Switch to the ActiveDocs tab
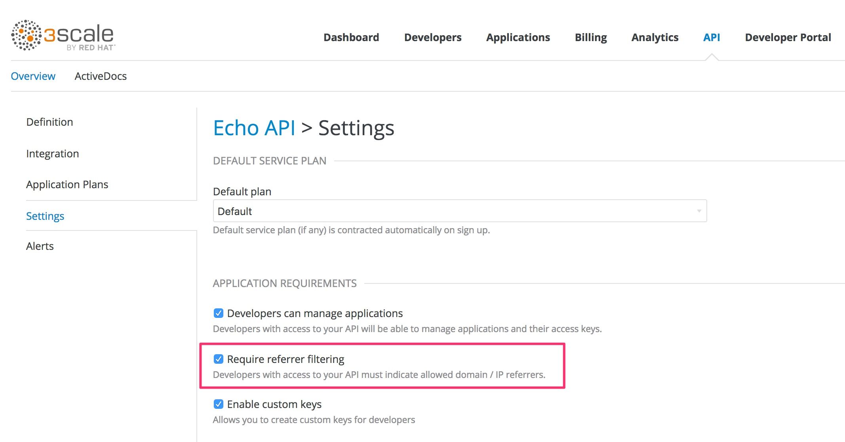This screenshot has height=442, width=845. 101,76
